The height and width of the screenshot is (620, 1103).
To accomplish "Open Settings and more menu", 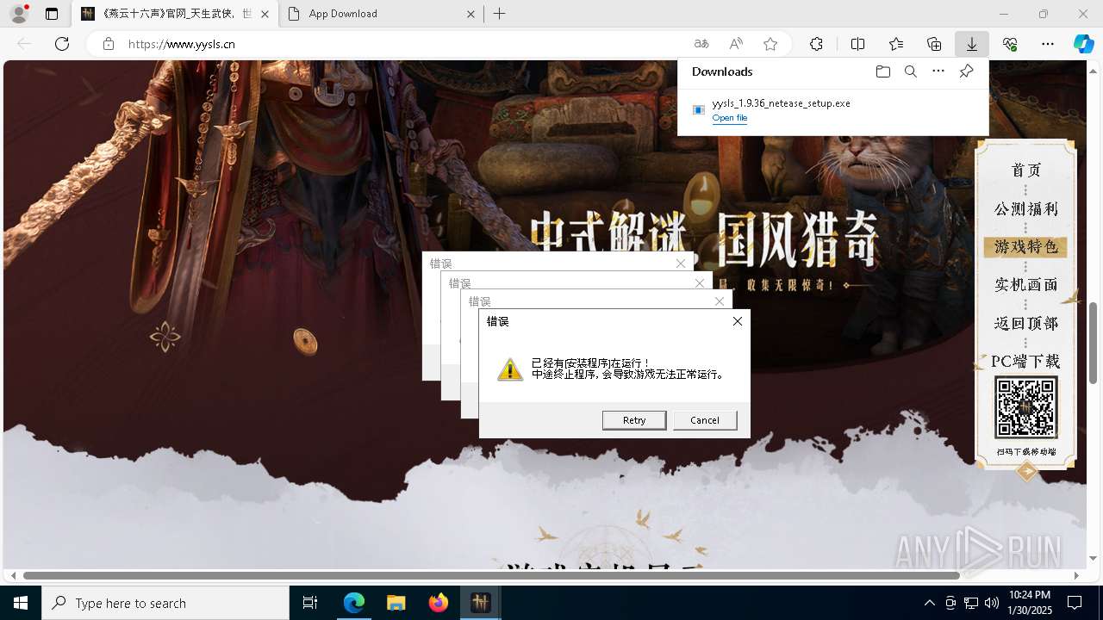I will 1048,44.
